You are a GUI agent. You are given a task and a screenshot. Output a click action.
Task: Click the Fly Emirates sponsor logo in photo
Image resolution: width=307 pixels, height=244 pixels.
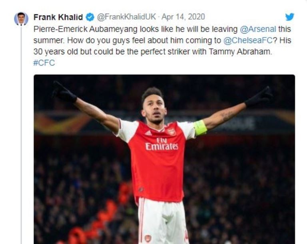click(x=161, y=144)
